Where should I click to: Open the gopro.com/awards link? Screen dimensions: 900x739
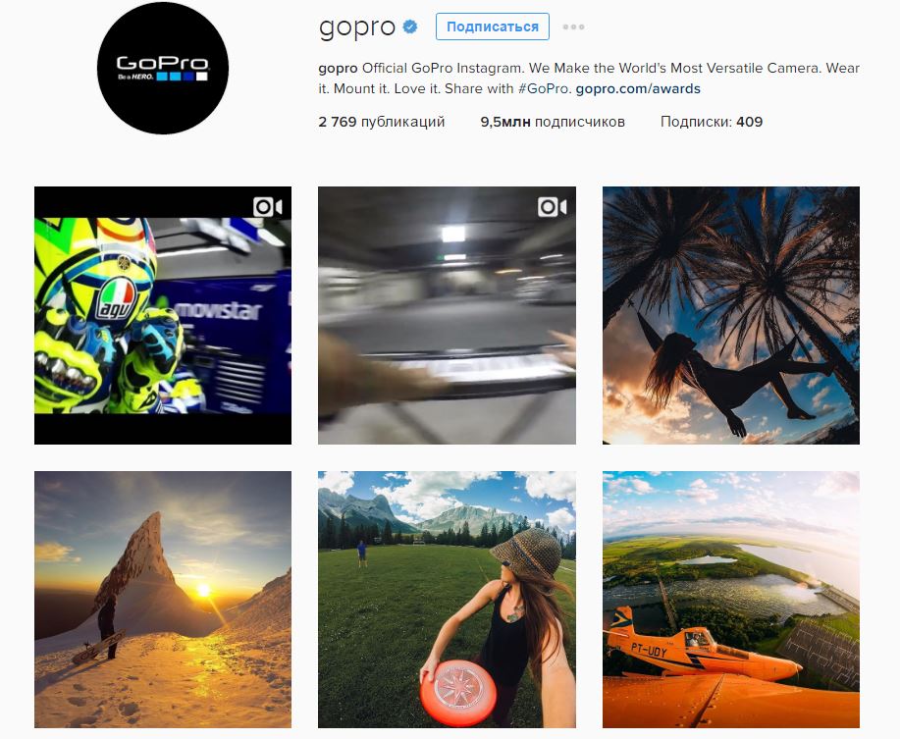point(638,89)
